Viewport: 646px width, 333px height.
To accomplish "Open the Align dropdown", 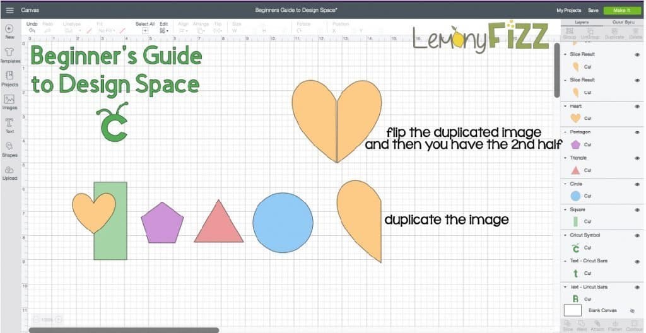I will click(x=184, y=30).
